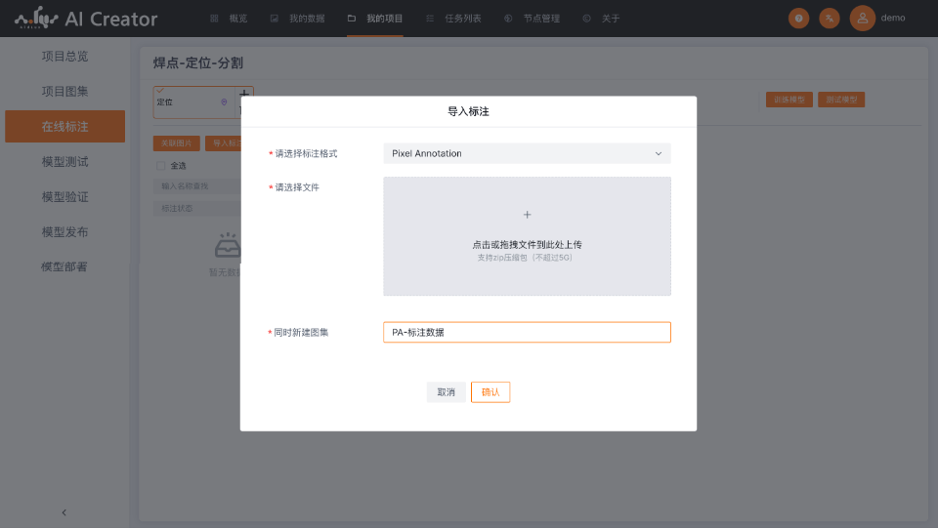The width and height of the screenshot is (938, 529).
Task: Select 模型测试 in the left sidebar
Action: (64, 162)
